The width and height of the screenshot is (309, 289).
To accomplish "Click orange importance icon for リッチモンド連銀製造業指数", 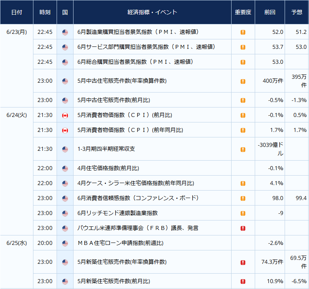I will [x=243, y=213].
